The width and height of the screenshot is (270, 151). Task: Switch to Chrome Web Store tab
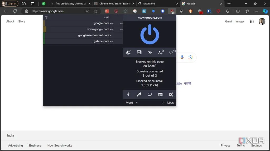point(114,4)
